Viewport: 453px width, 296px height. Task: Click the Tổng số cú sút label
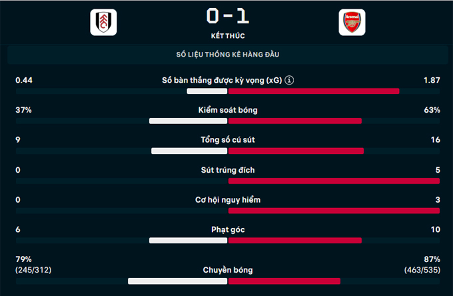(x=228, y=140)
